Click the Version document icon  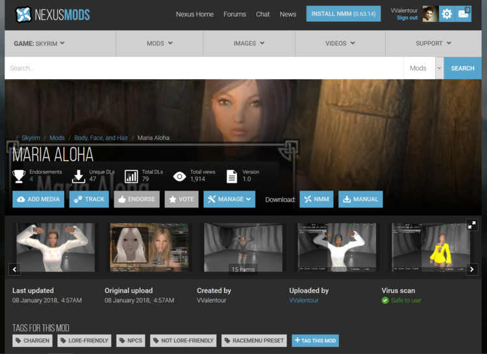point(232,176)
